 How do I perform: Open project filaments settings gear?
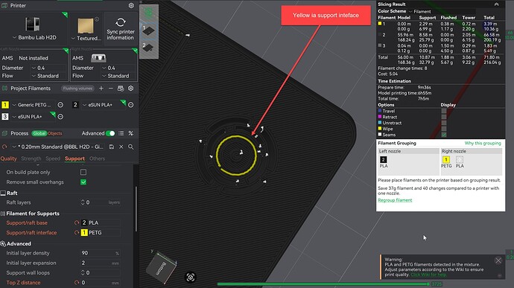[131, 89]
